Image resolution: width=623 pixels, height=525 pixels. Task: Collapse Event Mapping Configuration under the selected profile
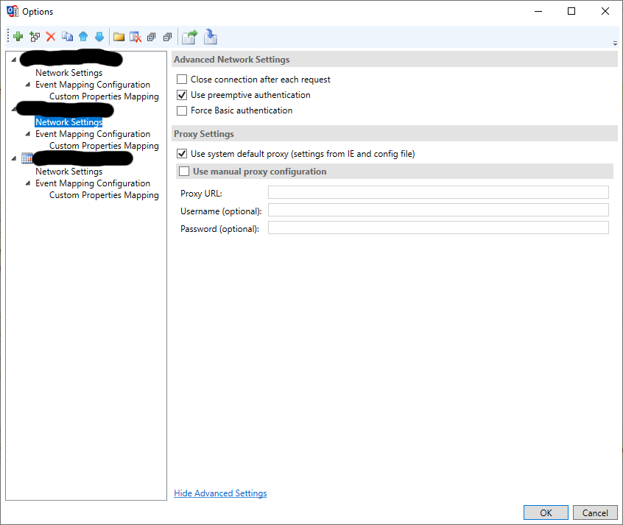click(28, 133)
